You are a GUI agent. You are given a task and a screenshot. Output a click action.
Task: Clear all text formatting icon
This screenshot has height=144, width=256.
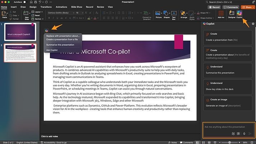click(97, 13)
